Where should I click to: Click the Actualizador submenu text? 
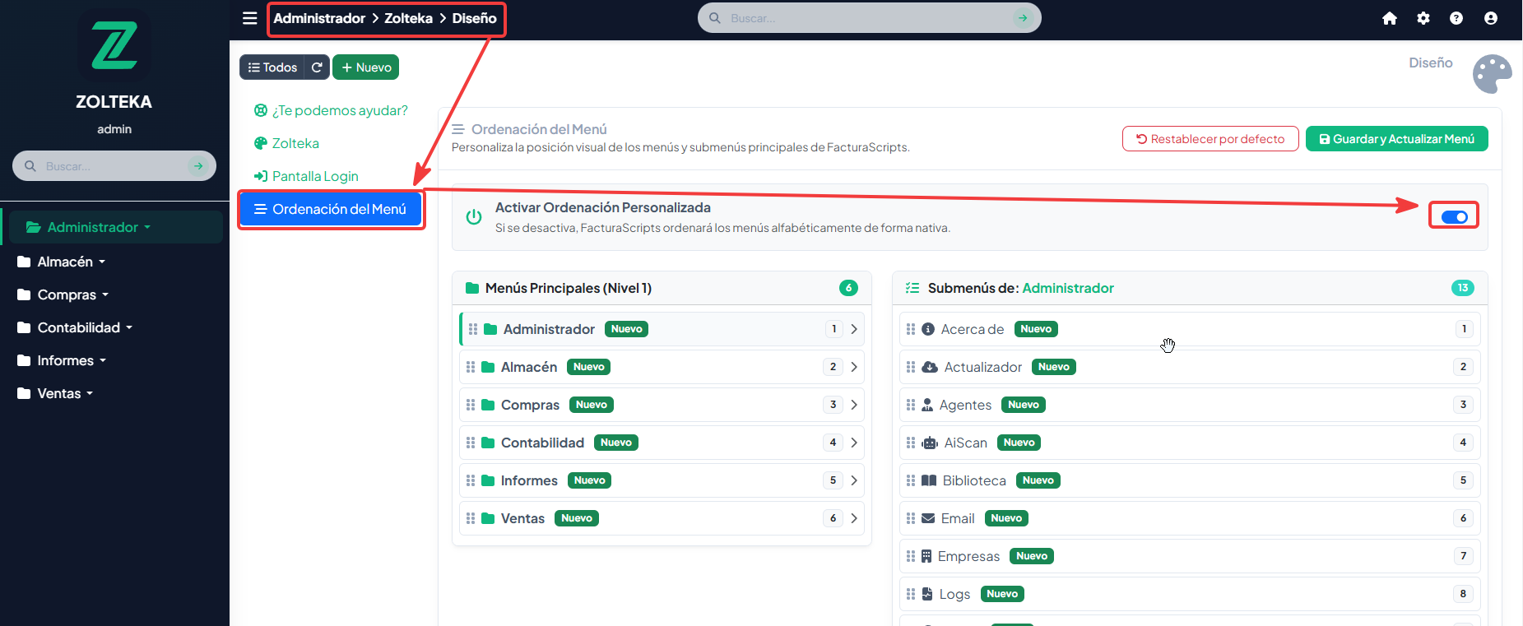[983, 367]
